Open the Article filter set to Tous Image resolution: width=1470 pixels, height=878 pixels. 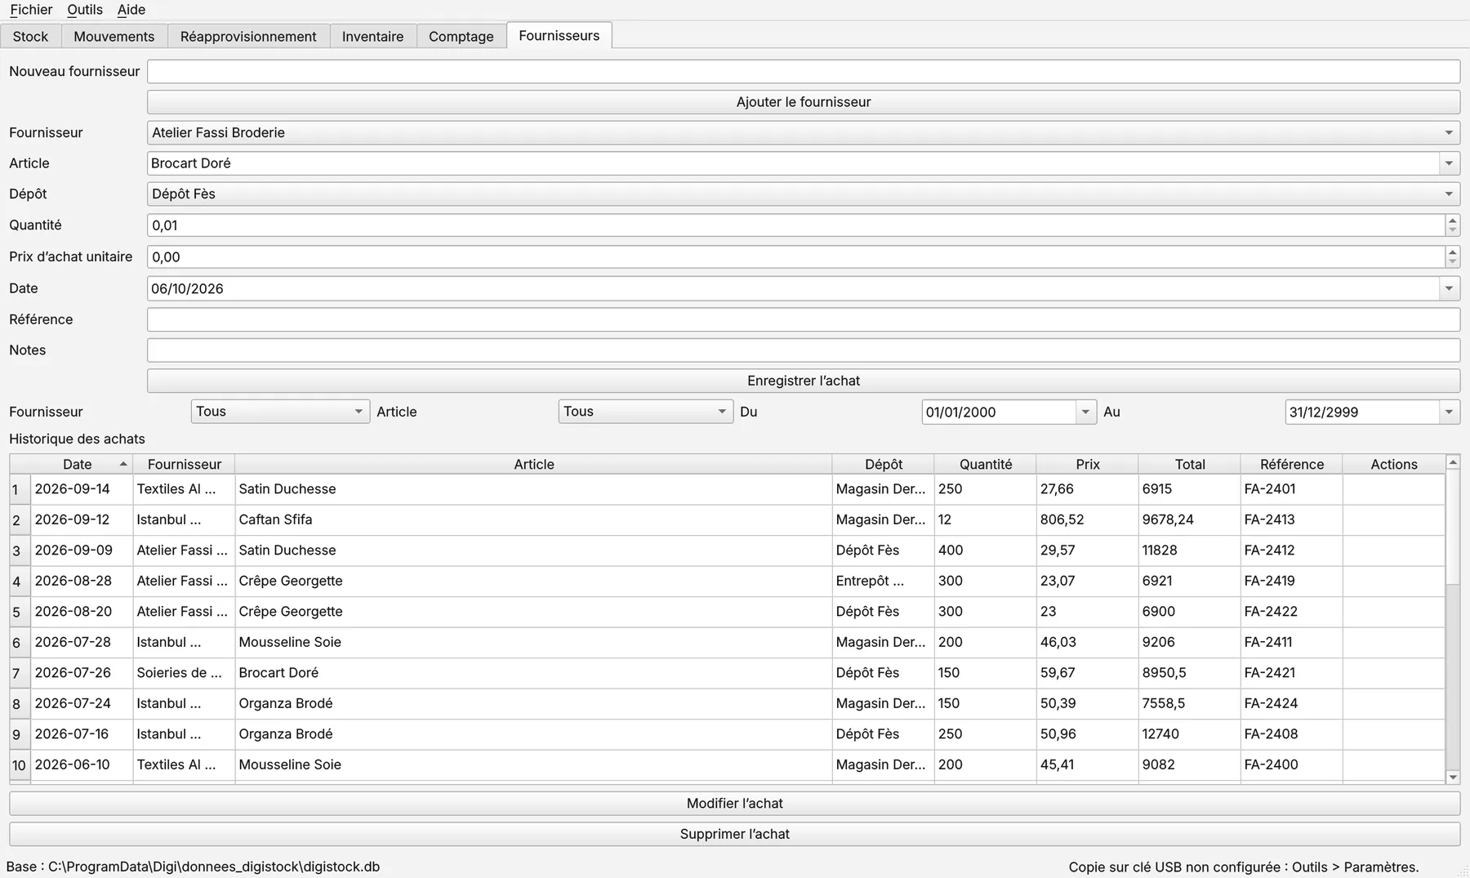point(645,412)
